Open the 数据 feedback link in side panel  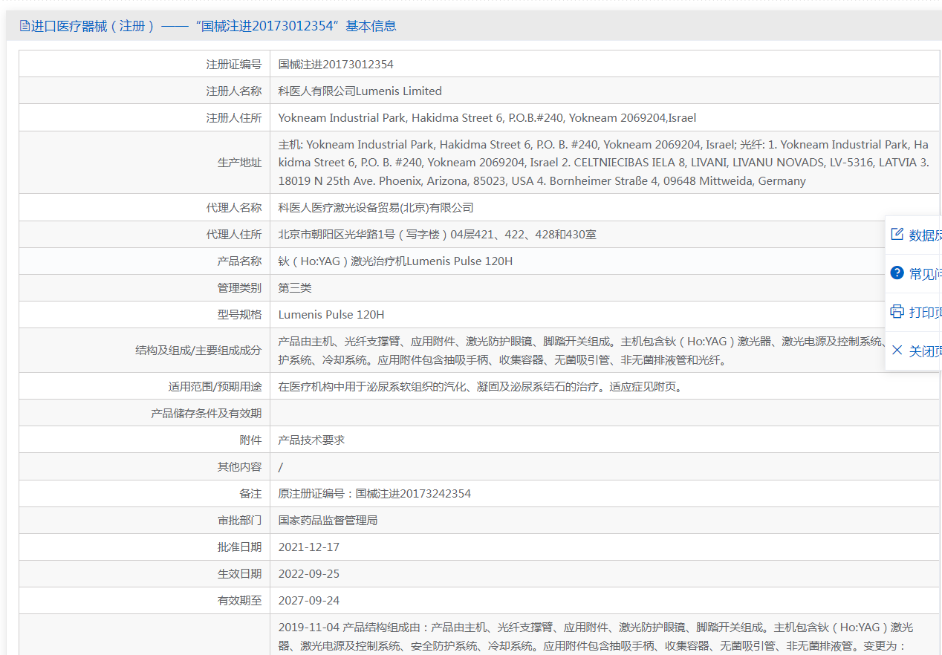click(925, 235)
